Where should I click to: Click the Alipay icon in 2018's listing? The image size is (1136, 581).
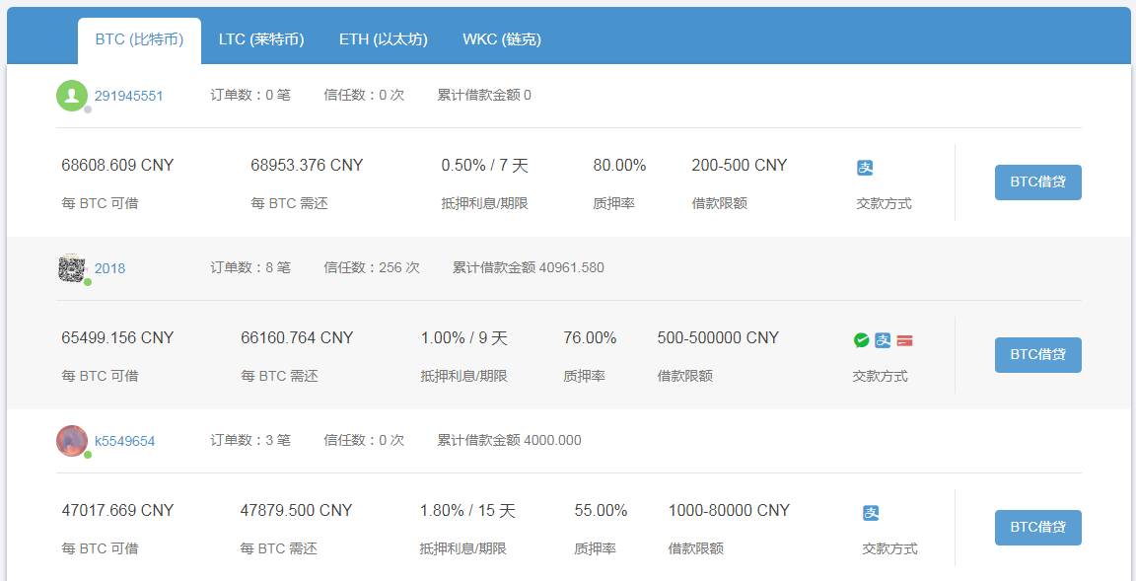pos(884,339)
